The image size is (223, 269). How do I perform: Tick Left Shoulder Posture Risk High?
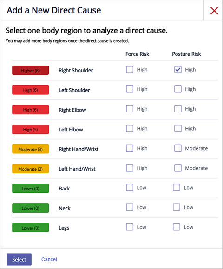click(178, 89)
